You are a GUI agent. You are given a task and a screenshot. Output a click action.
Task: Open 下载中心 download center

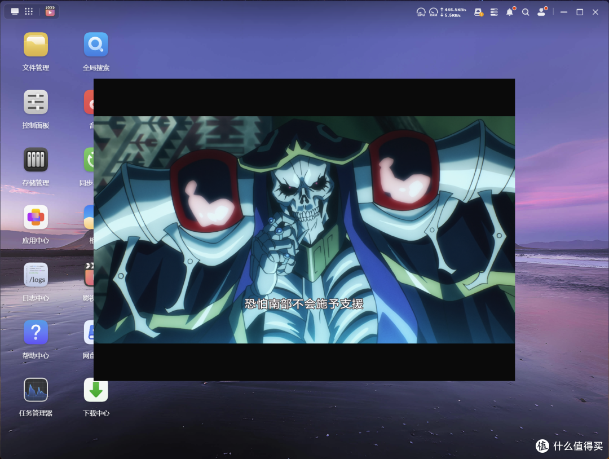96,397
